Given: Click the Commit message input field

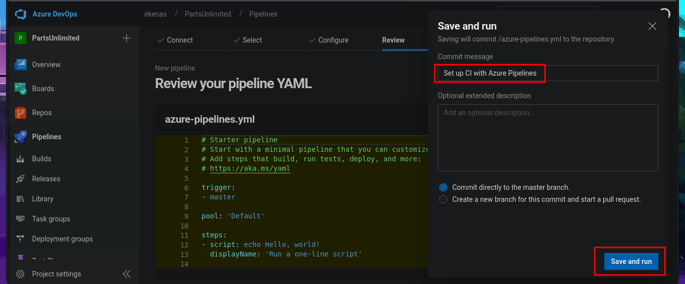Looking at the screenshot, I should pos(548,73).
